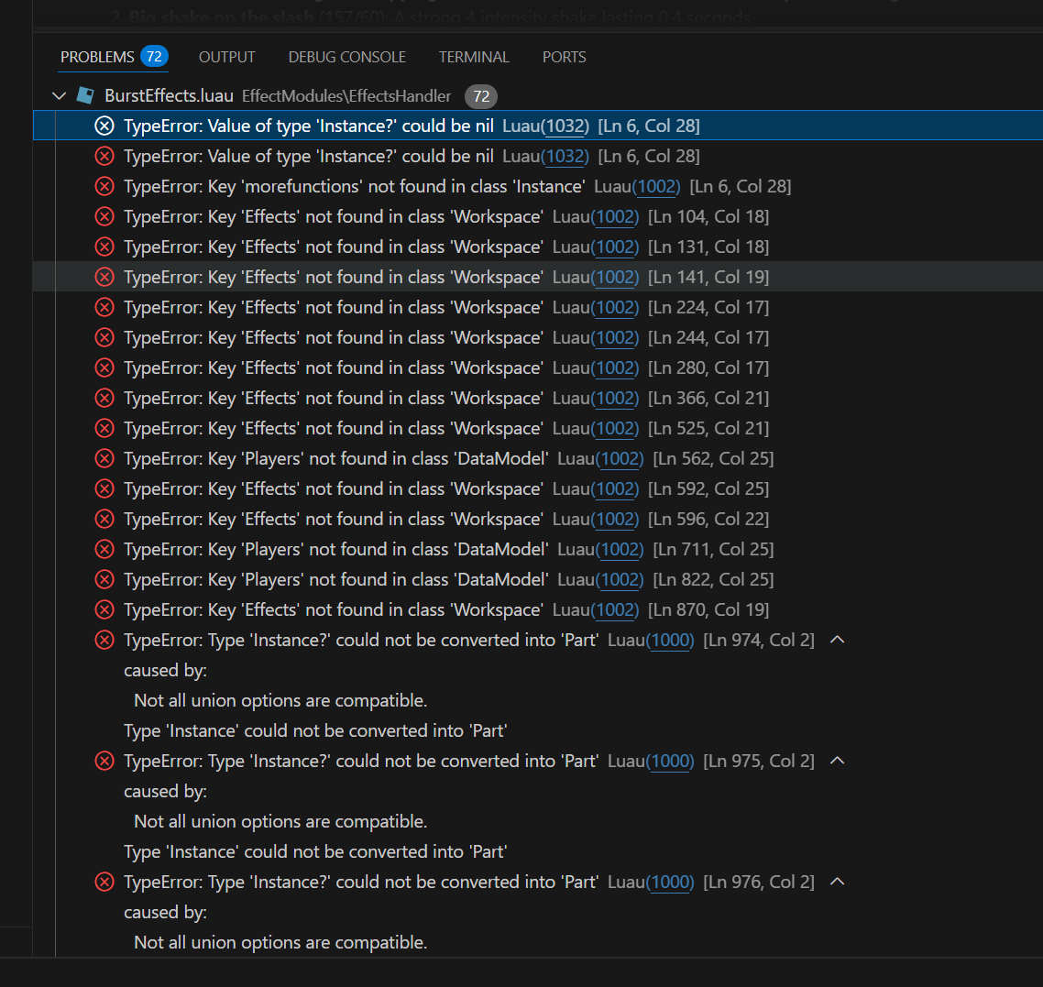This screenshot has height=987, width=1043.
Task: Click error icon for Ln 976, Col 2 row
Action: (x=104, y=882)
